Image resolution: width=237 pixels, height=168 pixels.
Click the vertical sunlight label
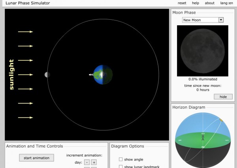11,75
